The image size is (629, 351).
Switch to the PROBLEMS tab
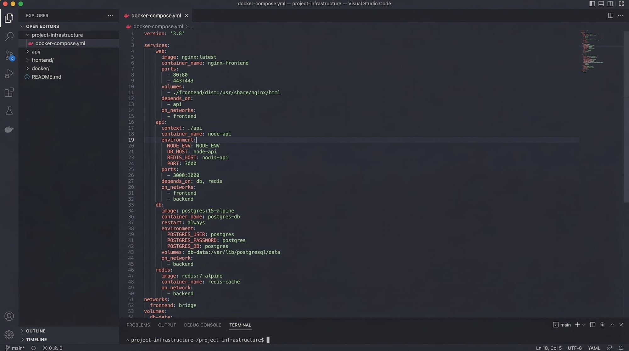(138, 325)
